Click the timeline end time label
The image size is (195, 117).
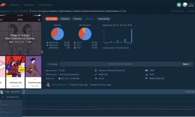pyautogui.click(x=190, y=92)
